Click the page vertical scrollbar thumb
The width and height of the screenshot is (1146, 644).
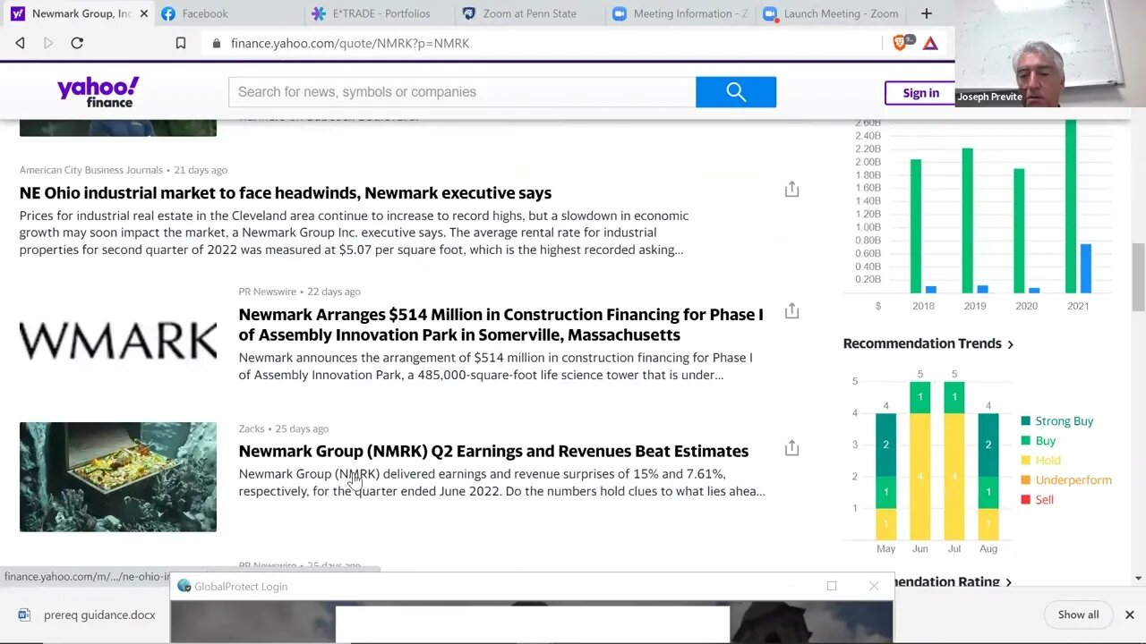[1138, 277]
